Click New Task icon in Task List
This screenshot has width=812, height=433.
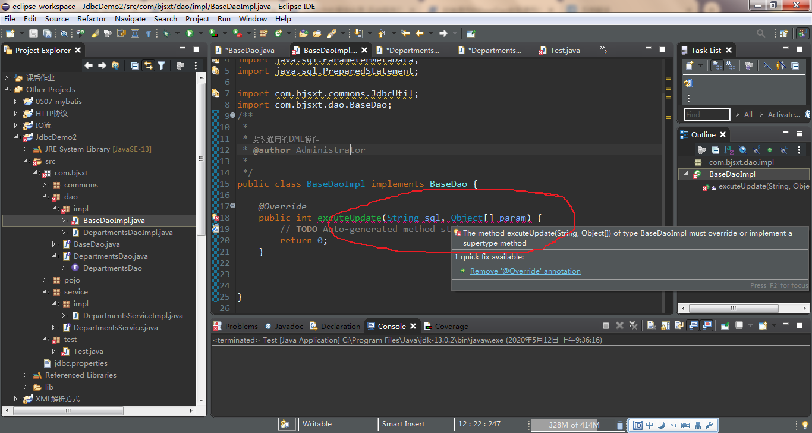pos(690,65)
